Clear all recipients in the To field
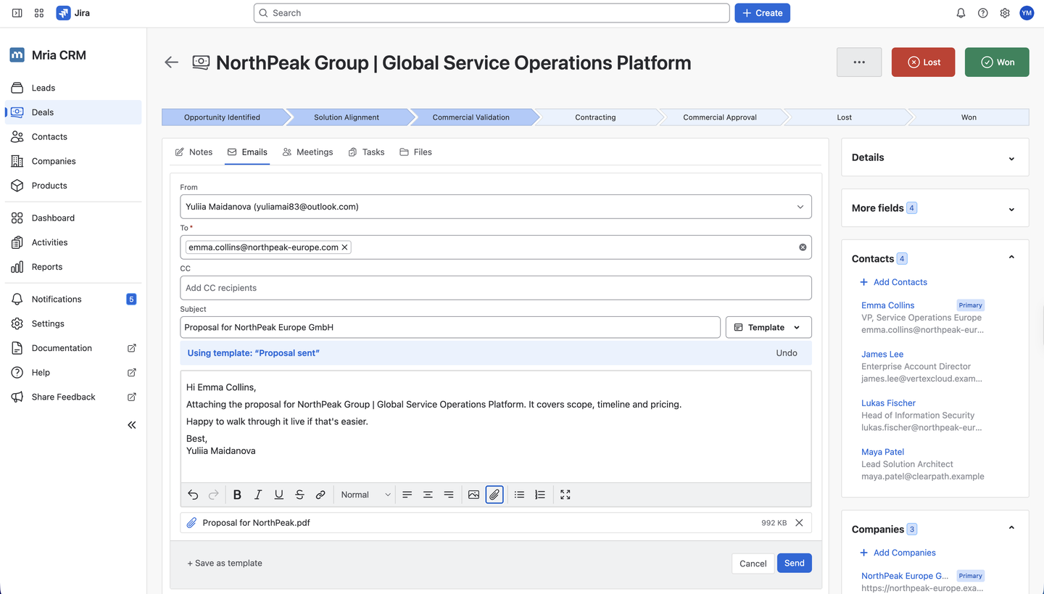 point(803,247)
